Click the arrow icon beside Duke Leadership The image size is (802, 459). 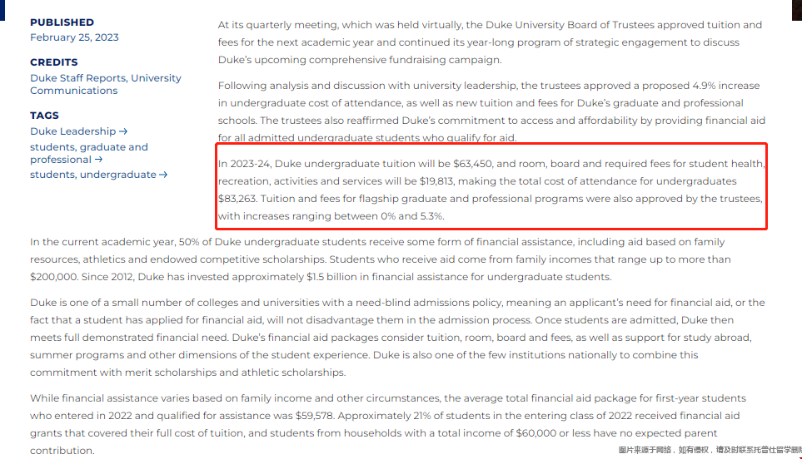click(x=123, y=131)
